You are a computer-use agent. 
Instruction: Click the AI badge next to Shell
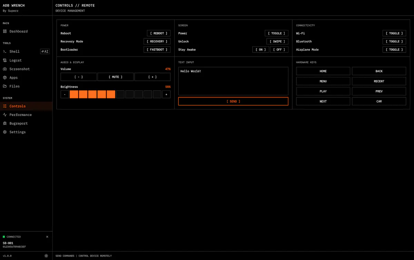pyautogui.click(x=45, y=51)
